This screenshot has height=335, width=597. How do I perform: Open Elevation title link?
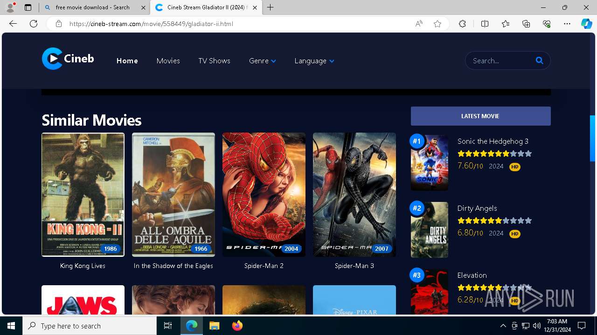[472, 275]
